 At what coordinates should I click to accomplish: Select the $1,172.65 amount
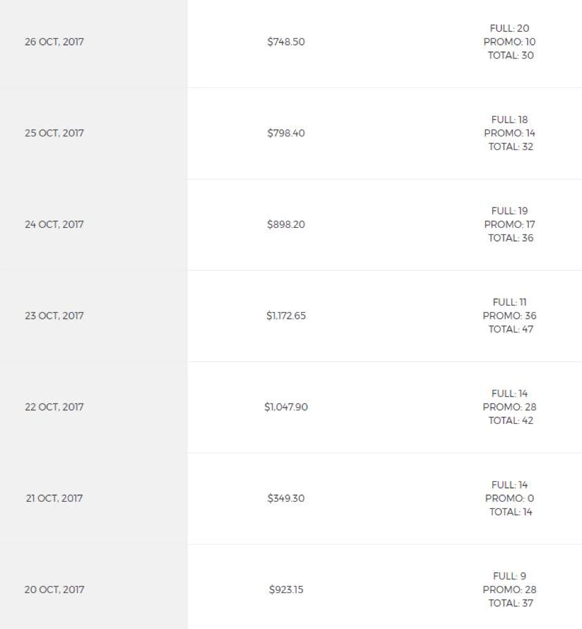[286, 316]
